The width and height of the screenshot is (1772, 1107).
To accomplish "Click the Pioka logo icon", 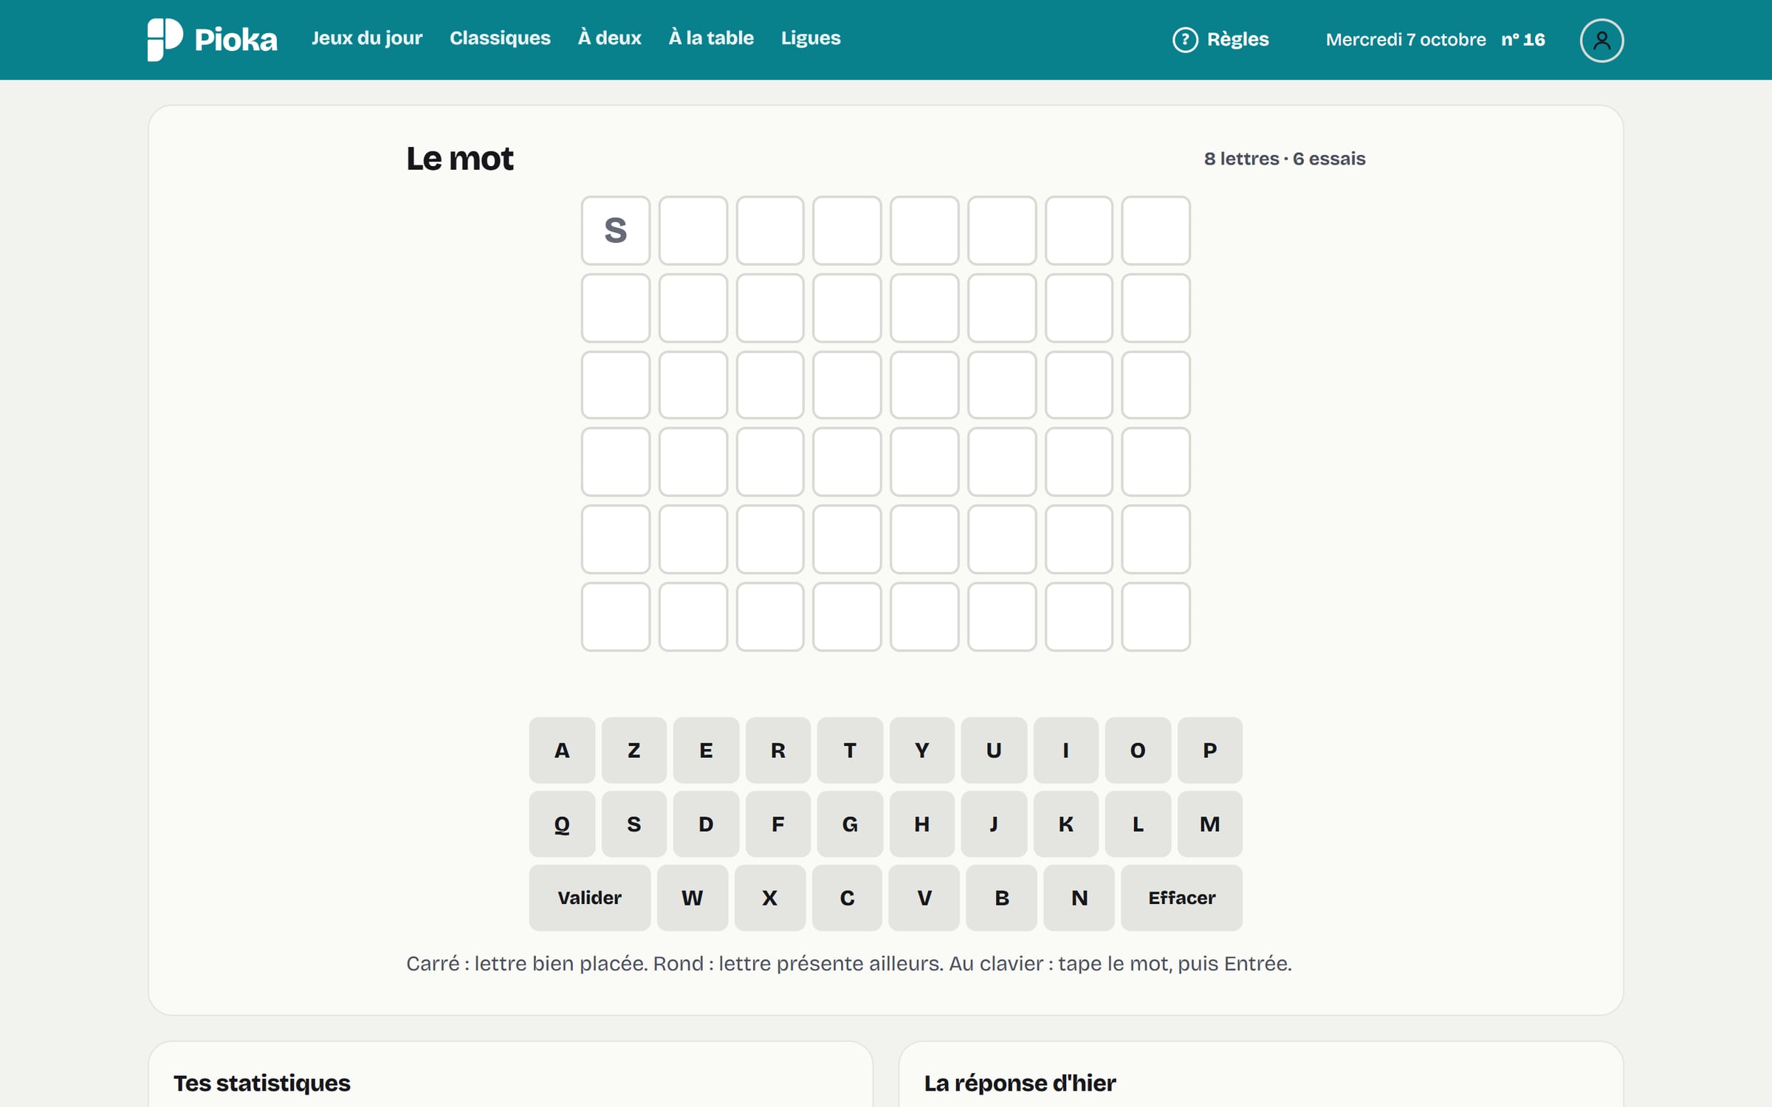I will tap(165, 39).
